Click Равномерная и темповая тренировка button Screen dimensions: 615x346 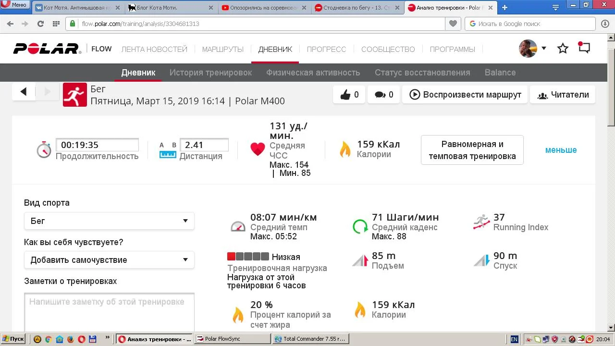(x=472, y=150)
